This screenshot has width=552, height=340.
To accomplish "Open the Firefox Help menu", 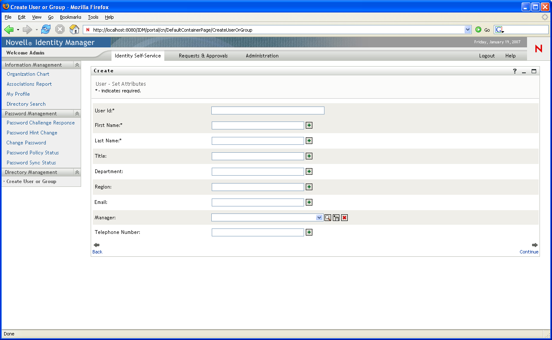I will pos(109,17).
